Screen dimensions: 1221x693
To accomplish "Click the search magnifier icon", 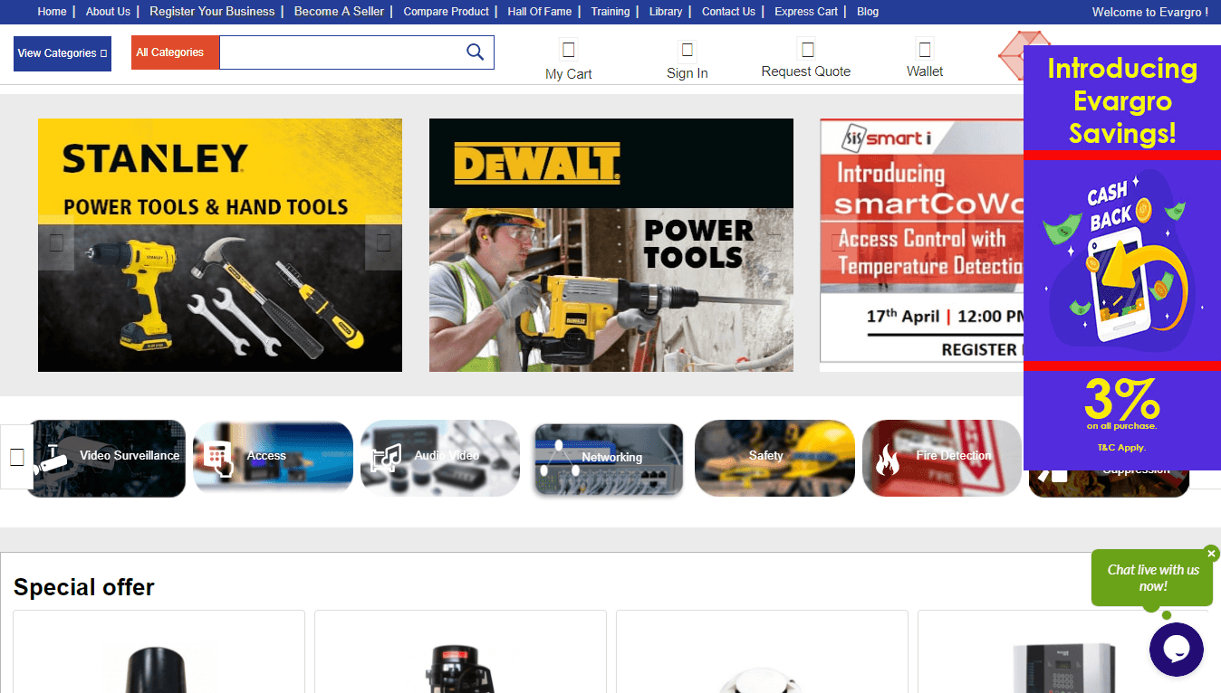I will tap(475, 52).
